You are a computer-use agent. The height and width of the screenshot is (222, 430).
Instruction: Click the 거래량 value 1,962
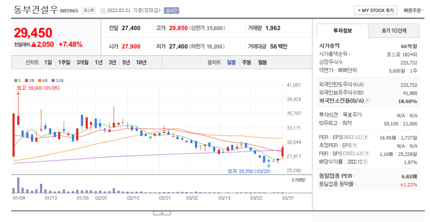(x=273, y=28)
